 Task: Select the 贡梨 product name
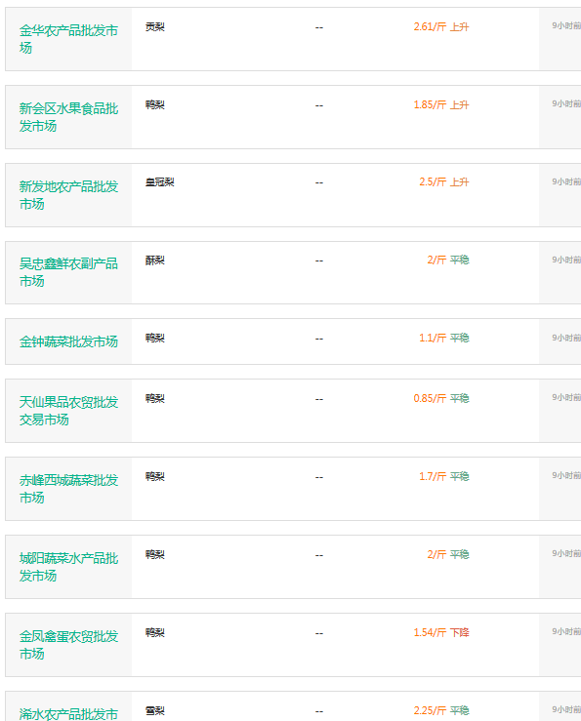point(155,27)
